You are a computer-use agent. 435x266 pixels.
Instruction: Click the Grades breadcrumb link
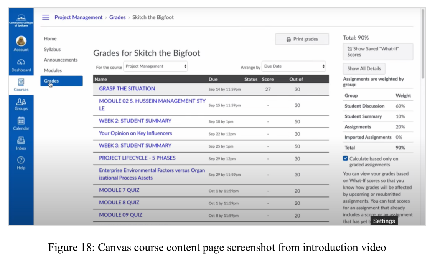117,17
